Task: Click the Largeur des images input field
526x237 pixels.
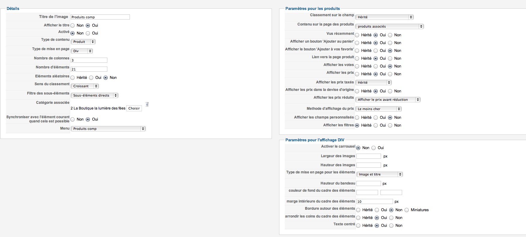Action: coord(369,156)
